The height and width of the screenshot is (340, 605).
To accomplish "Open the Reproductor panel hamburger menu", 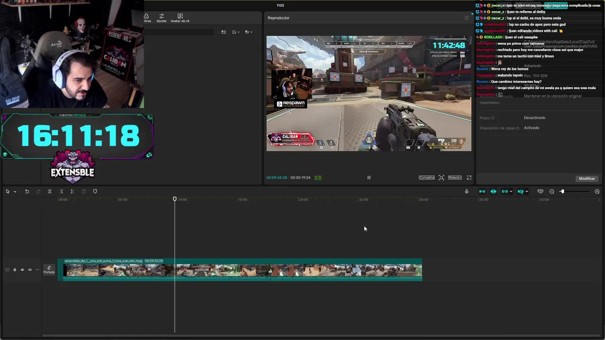I will click(x=467, y=18).
